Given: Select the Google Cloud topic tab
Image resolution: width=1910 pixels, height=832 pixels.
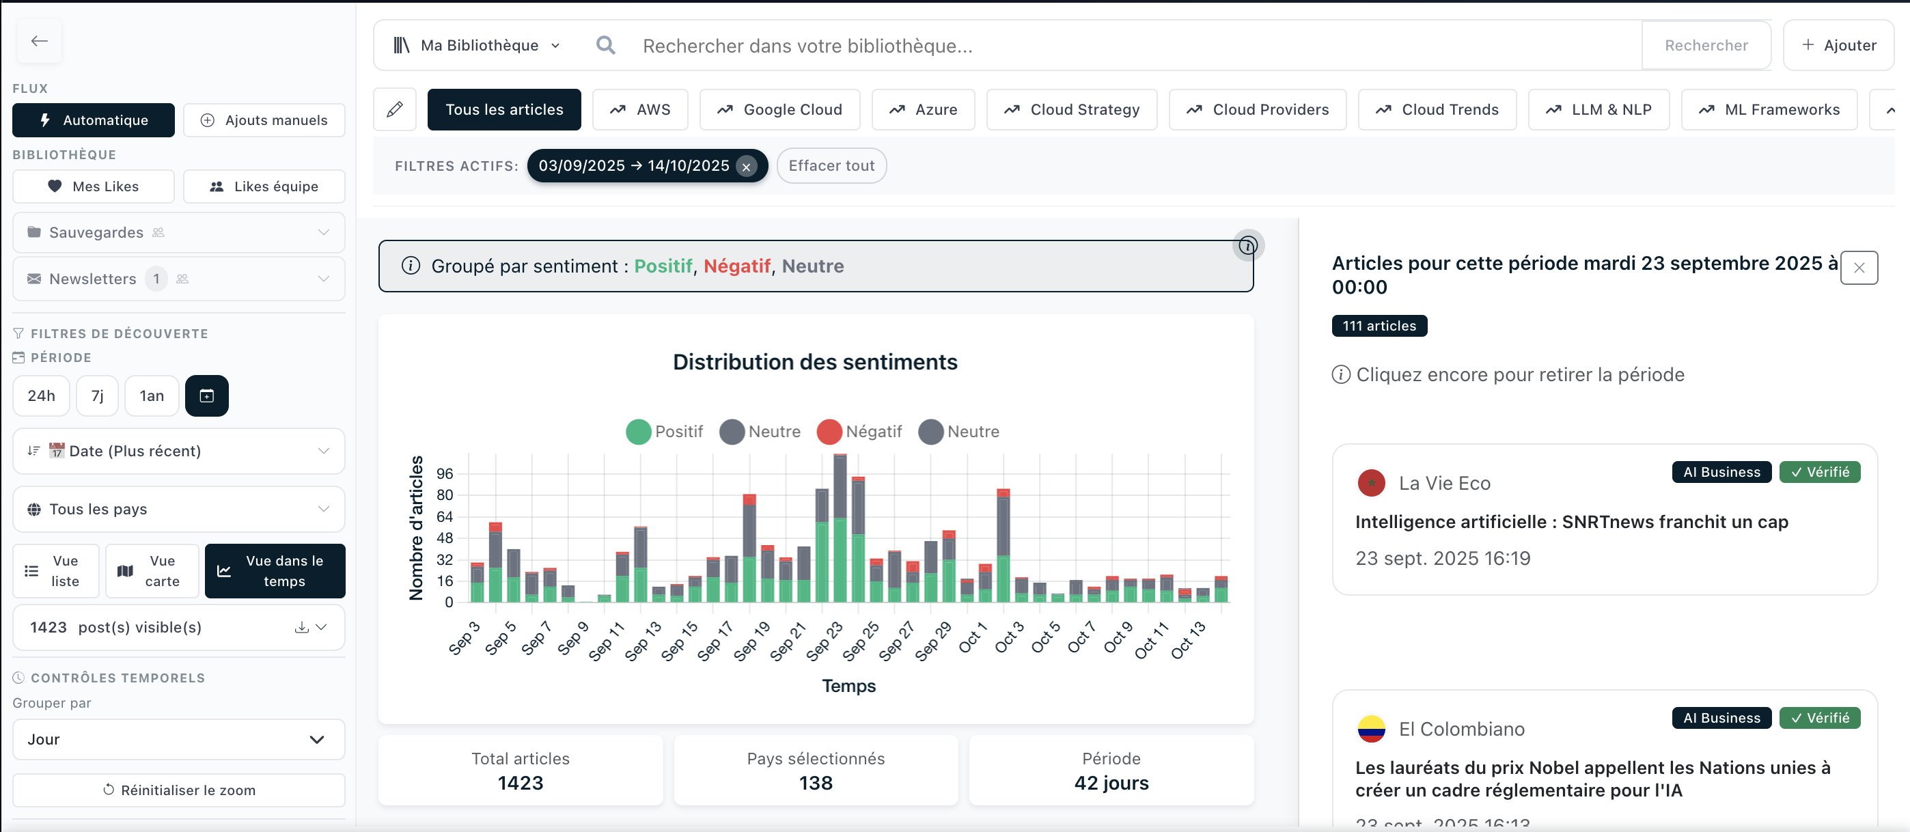Looking at the screenshot, I should (x=779, y=110).
